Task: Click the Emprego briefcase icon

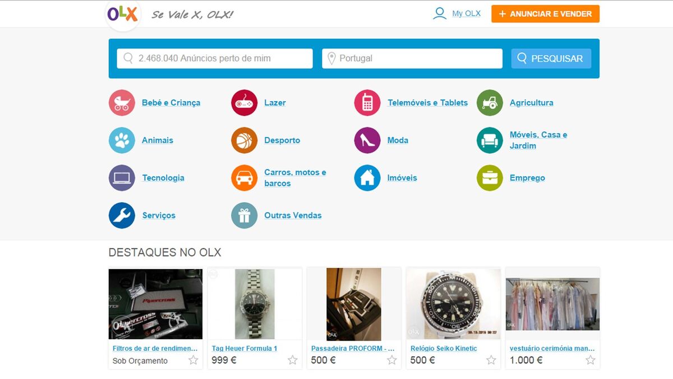Action: (x=490, y=178)
